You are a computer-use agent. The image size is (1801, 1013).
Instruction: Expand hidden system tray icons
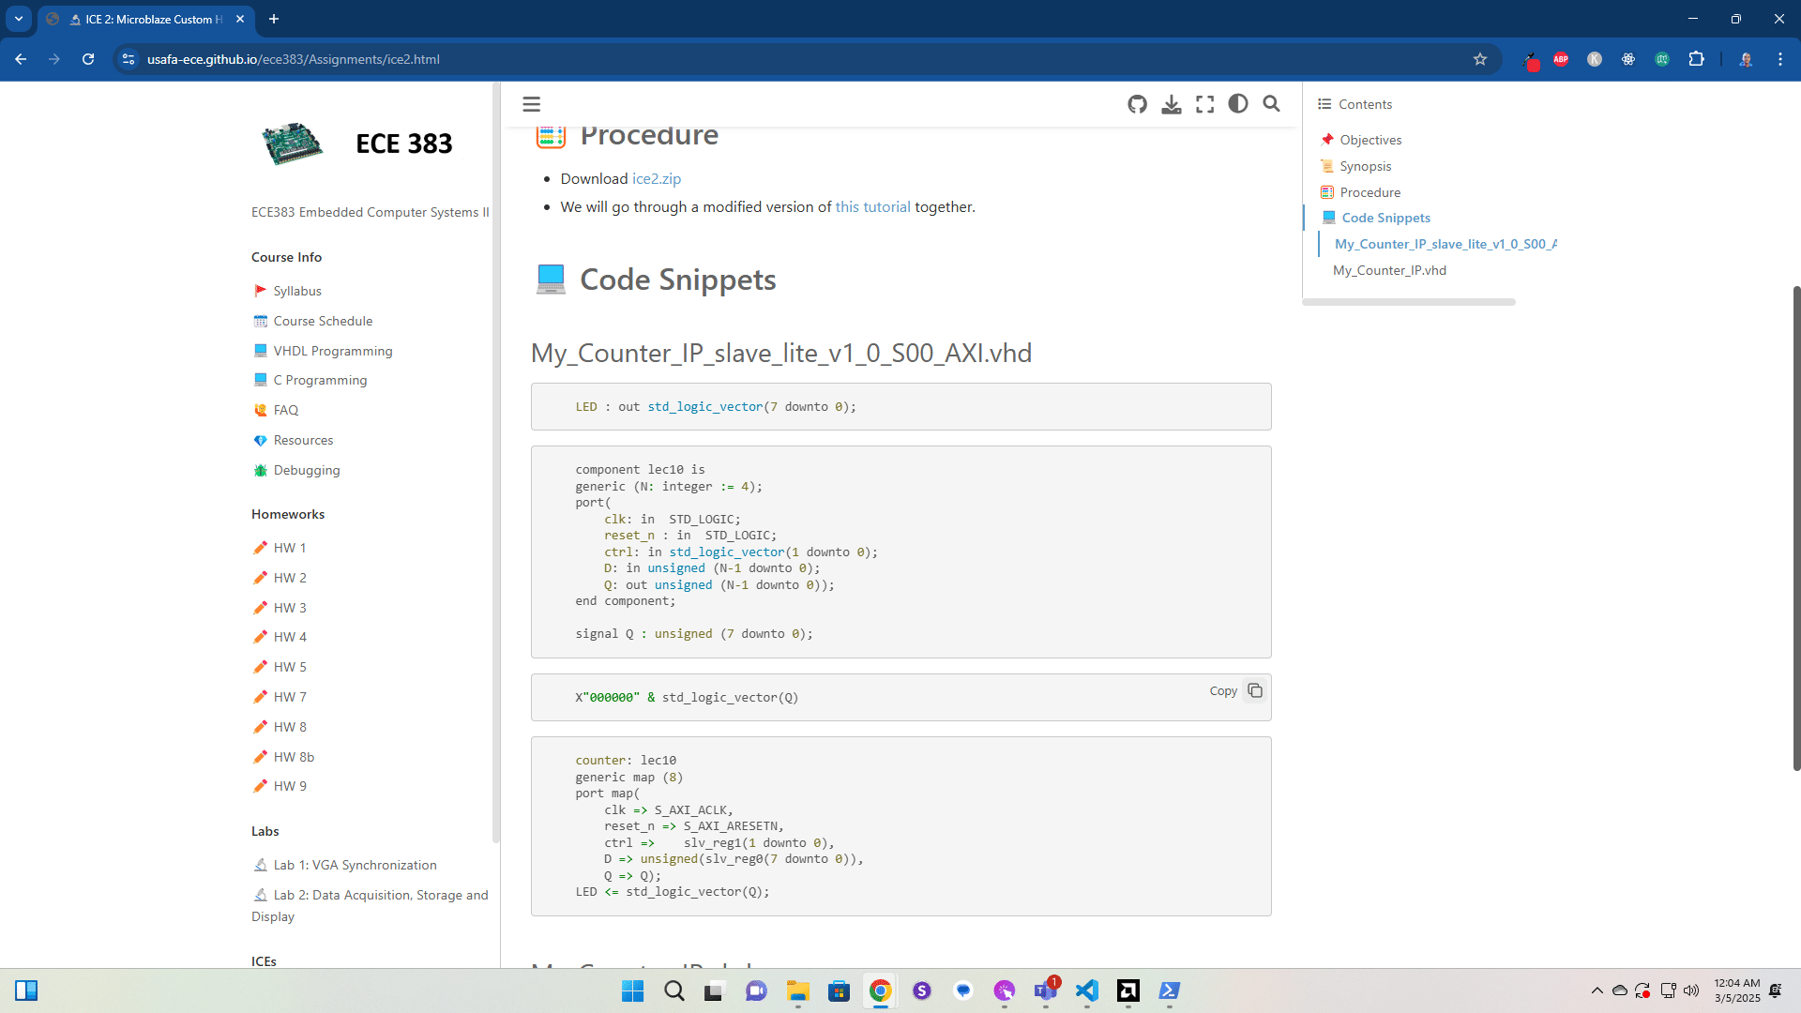[x=1597, y=990]
